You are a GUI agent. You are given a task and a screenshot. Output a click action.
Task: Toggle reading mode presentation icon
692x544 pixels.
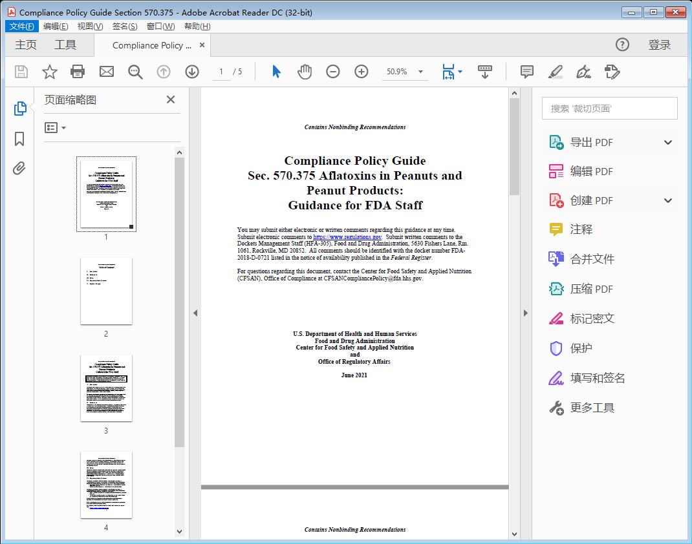(x=485, y=72)
